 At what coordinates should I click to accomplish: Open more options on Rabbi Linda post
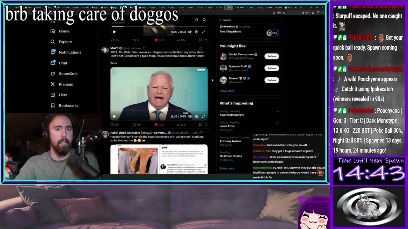(206, 133)
